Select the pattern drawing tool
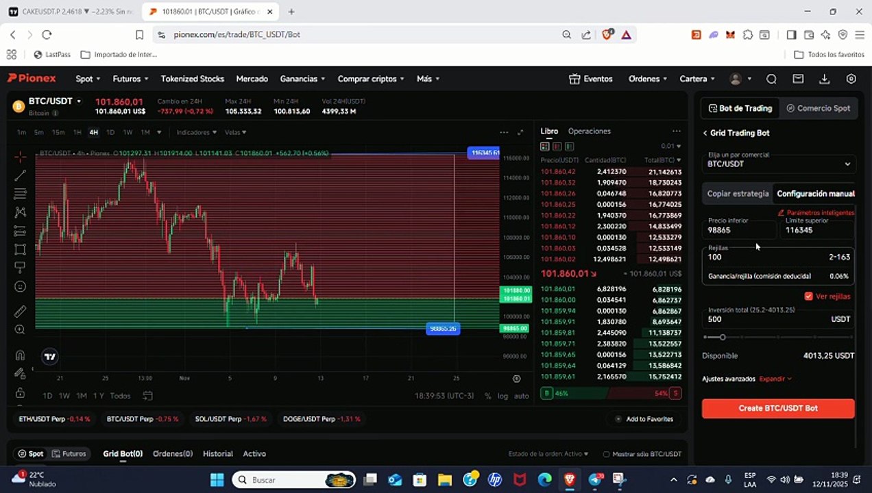The height and width of the screenshot is (493, 872). [x=20, y=212]
